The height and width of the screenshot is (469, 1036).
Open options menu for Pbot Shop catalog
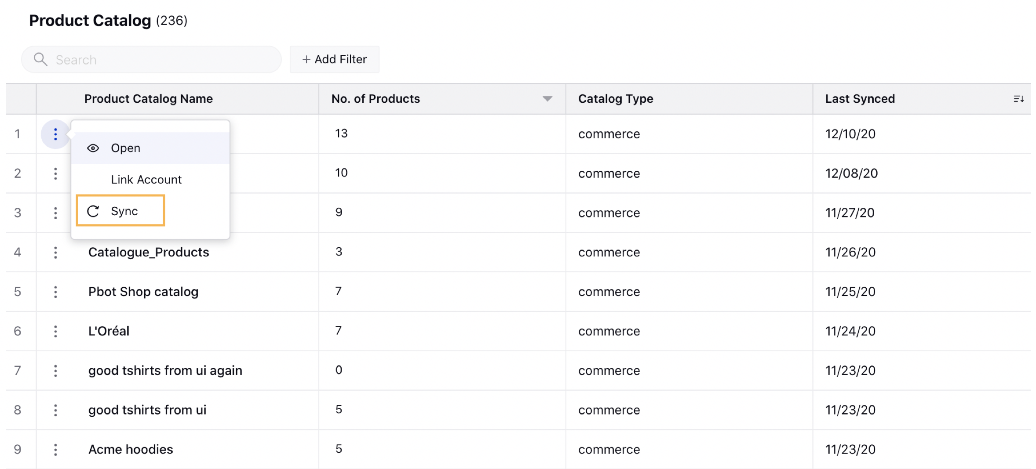pos(55,292)
